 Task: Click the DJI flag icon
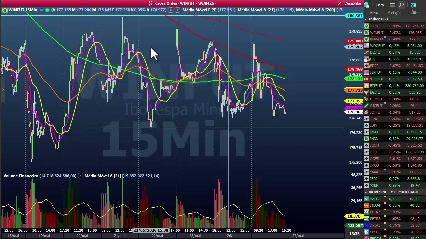(367, 59)
